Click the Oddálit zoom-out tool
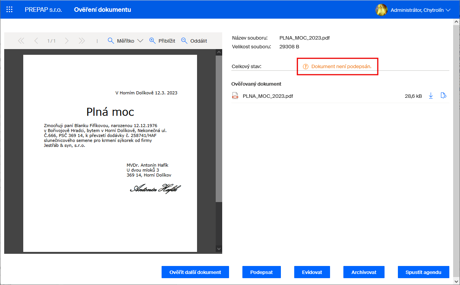The width and height of the screenshot is (460, 285). coord(194,41)
